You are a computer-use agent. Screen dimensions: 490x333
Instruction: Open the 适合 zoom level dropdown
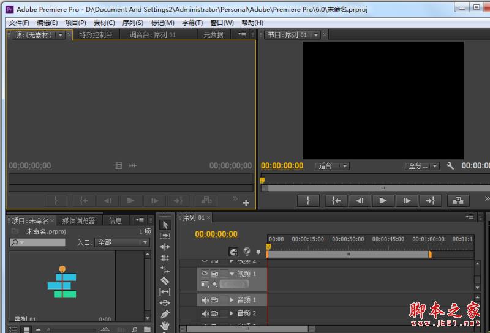(333, 166)
